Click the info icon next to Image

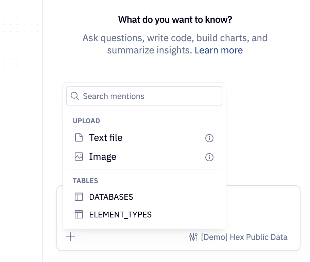point(209,157)
